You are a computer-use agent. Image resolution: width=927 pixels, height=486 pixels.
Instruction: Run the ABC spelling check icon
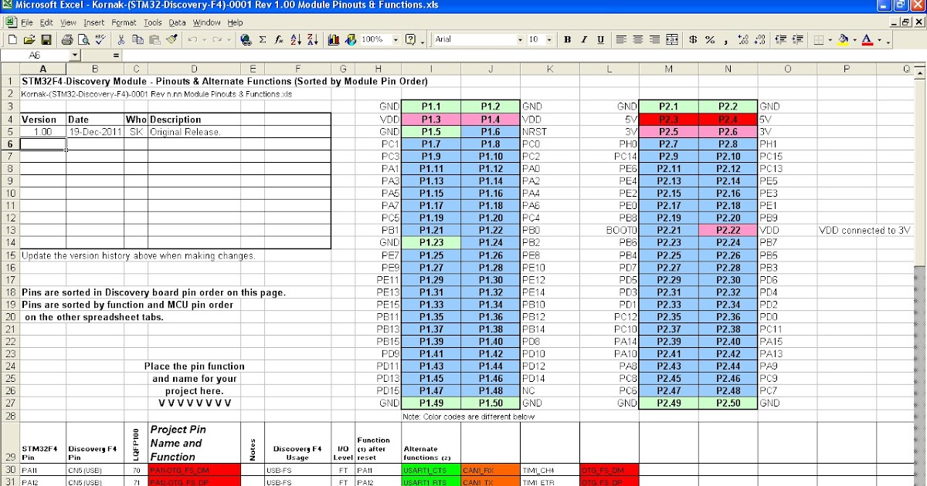click(101, 39)
